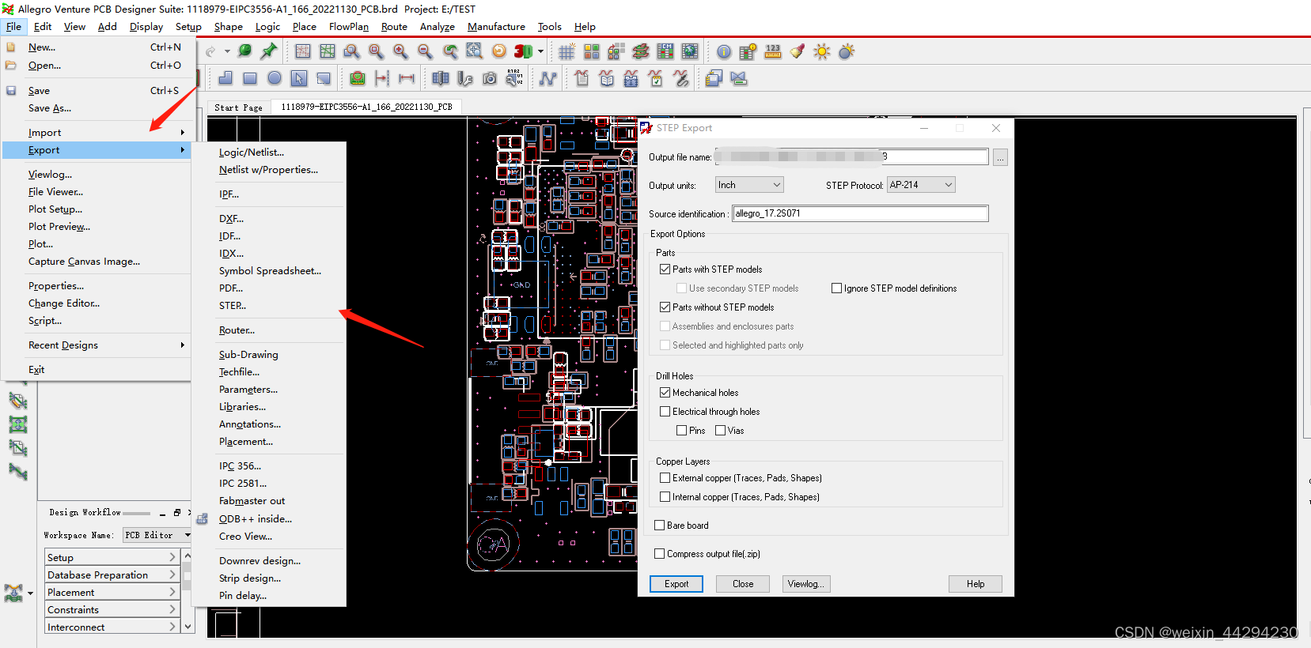Click the Zoom In magnifier icon
Screen dimensions: 1311x648
401,51
